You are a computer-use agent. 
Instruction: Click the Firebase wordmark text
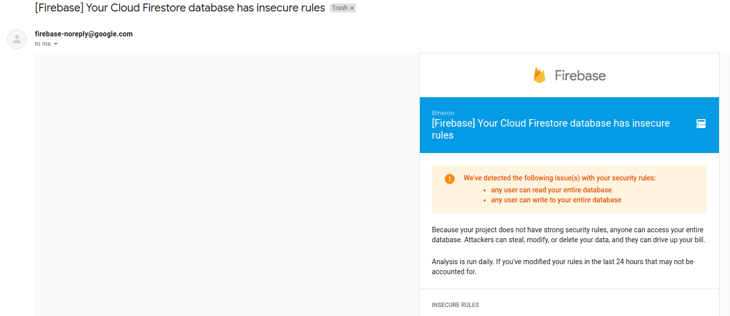click(580, 76)
